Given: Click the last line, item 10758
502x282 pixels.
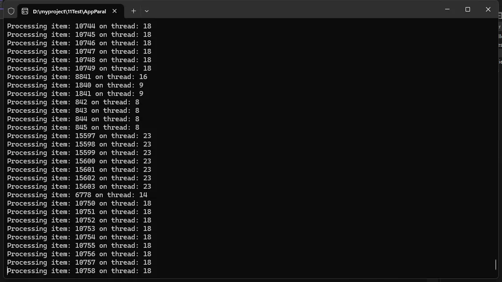Looking at the screenshot, I should 79,271.
